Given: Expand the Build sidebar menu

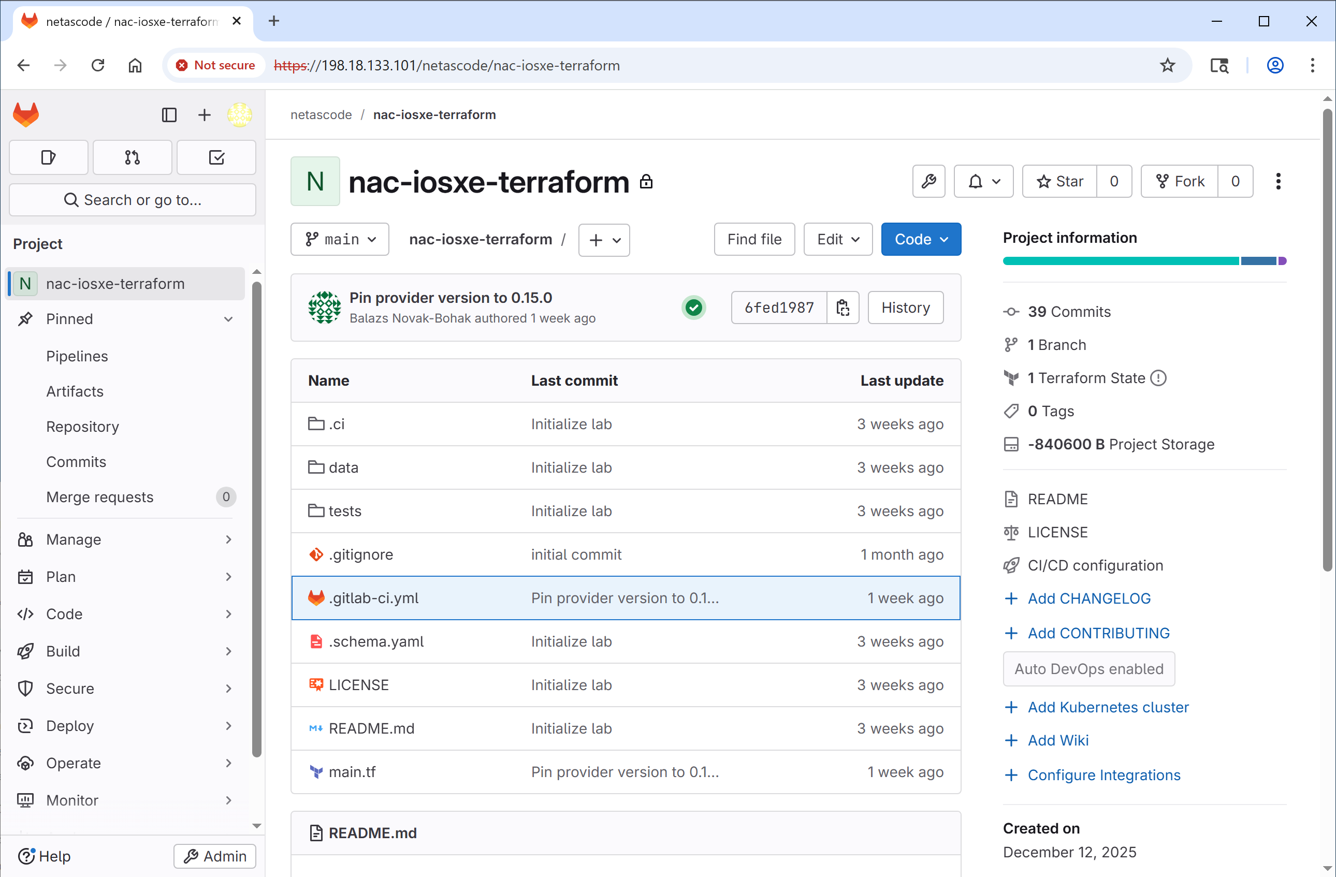Looking at the screenshot, I should tap(126, 651).
